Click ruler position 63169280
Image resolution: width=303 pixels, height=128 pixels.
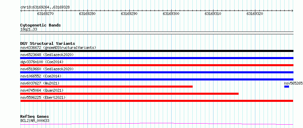point(87,14)
